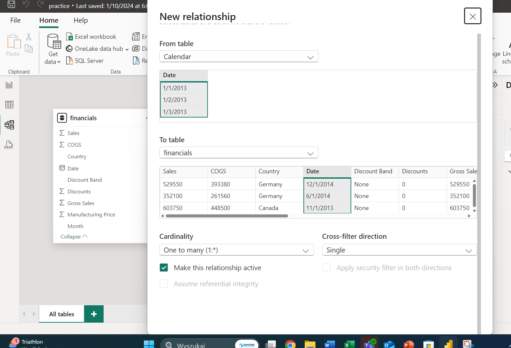Expand the right pane with double chevron
The image size is (511, 348).
495,85
